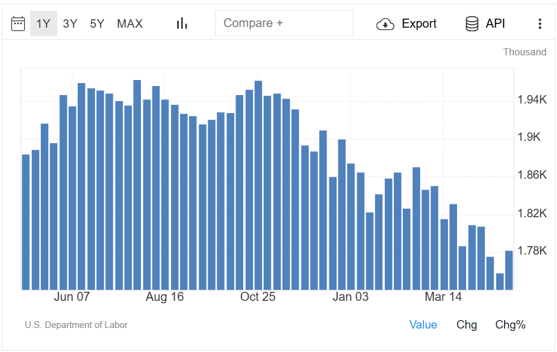The image size is (557, 352).
Task: Click the first bar in the chart
Action: 25,222
